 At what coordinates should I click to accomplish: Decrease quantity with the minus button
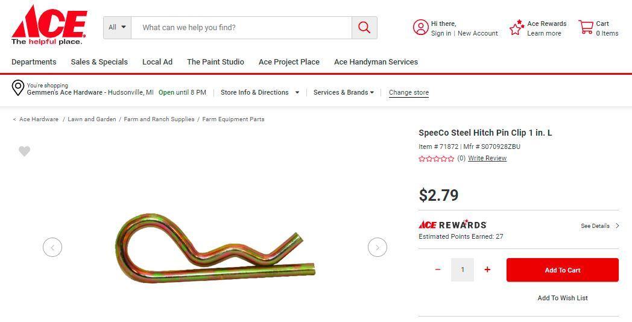(x=438, y=270)
